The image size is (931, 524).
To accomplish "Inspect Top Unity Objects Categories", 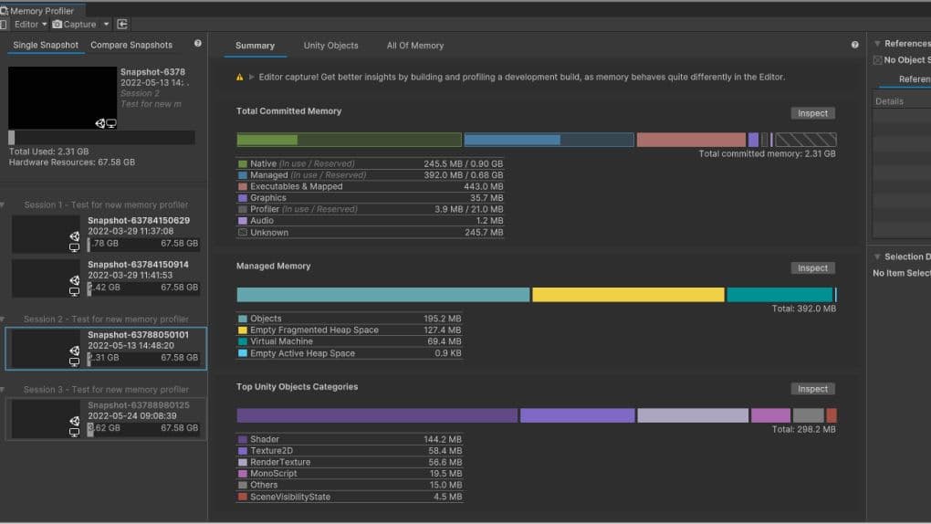I will pyautogui.click(x=813, y=389).
